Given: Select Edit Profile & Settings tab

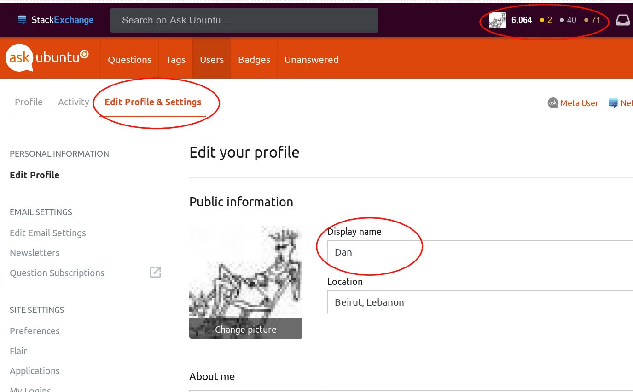Looking at the screenshot, I should coord(153,102).
